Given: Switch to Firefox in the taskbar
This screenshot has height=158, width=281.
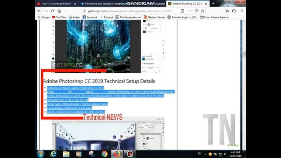Looking at the screenshot, I should (x=117, y=154).
